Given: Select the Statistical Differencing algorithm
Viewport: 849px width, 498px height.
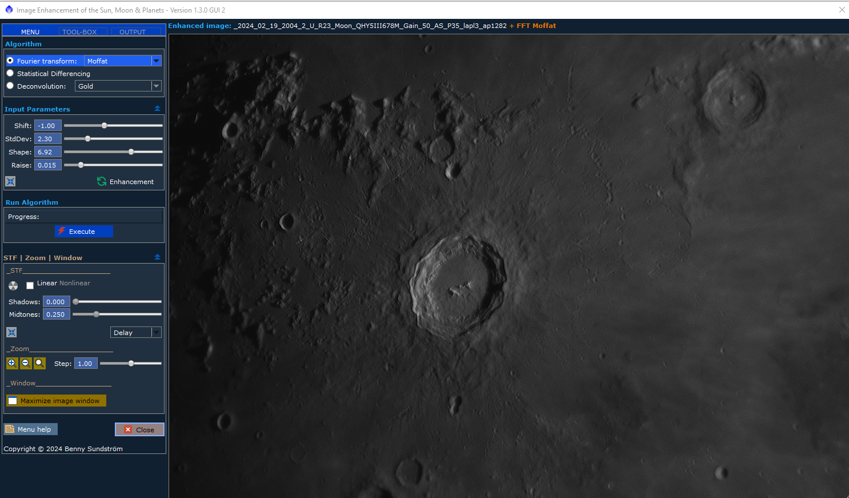Looking at the screenshot, I should 10,73.
